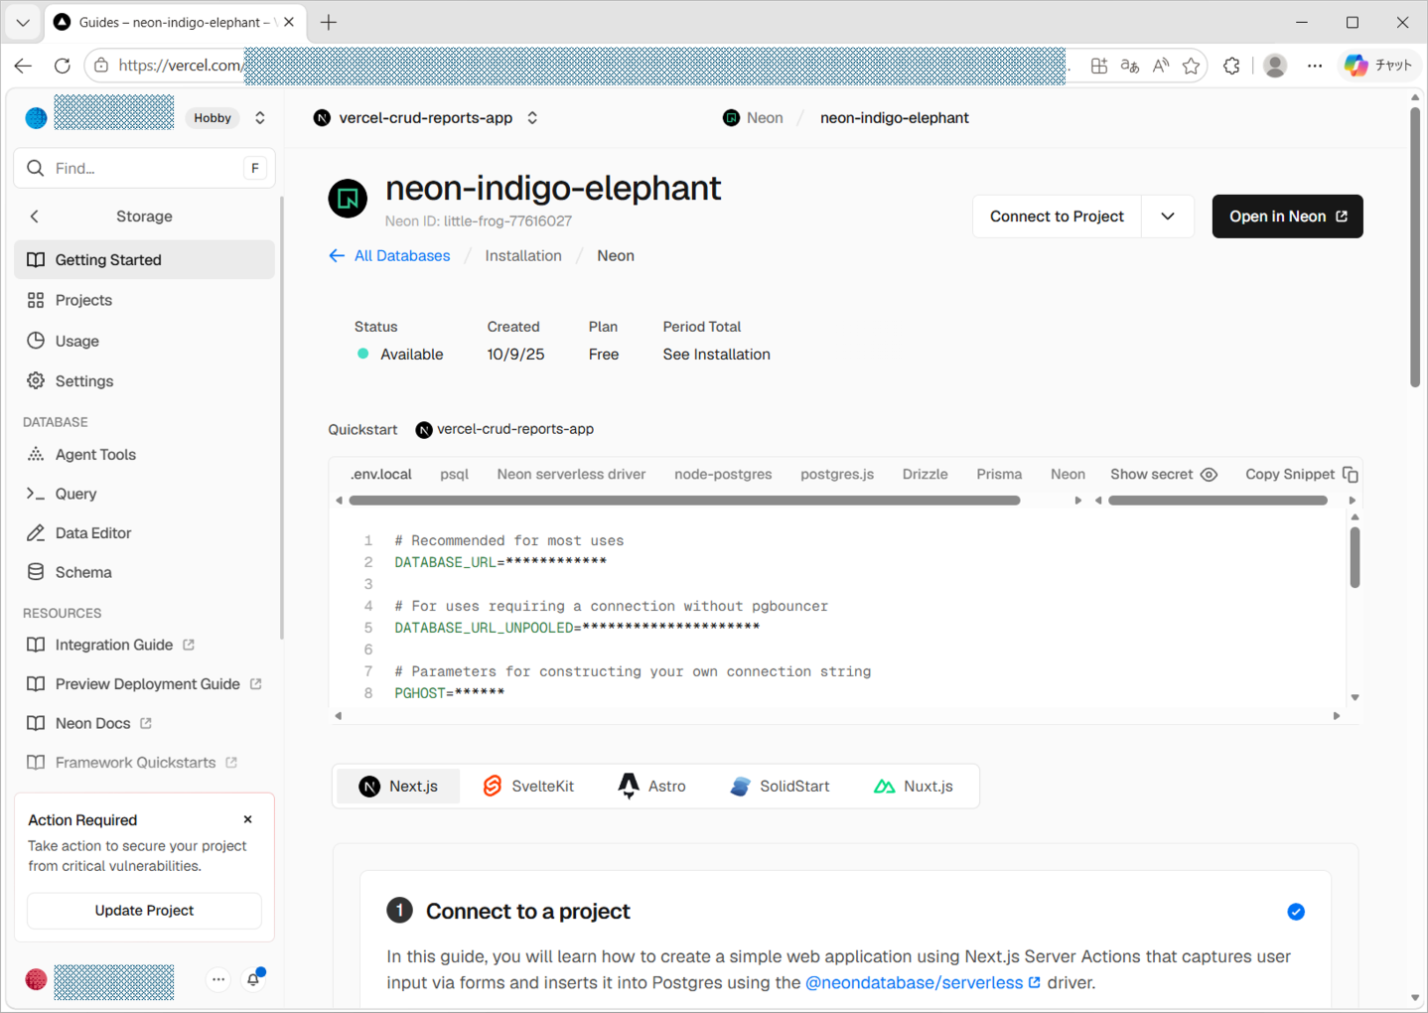Screen dimensions: 1428x1013
Task: Open Agent Tools under Database
Action: coord(144,454)
